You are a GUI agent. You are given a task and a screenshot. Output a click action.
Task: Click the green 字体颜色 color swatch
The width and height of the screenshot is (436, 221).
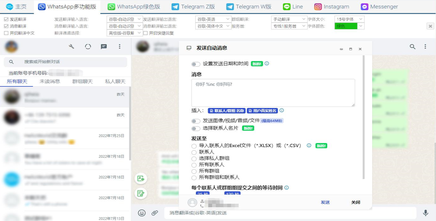coord(347,26)
